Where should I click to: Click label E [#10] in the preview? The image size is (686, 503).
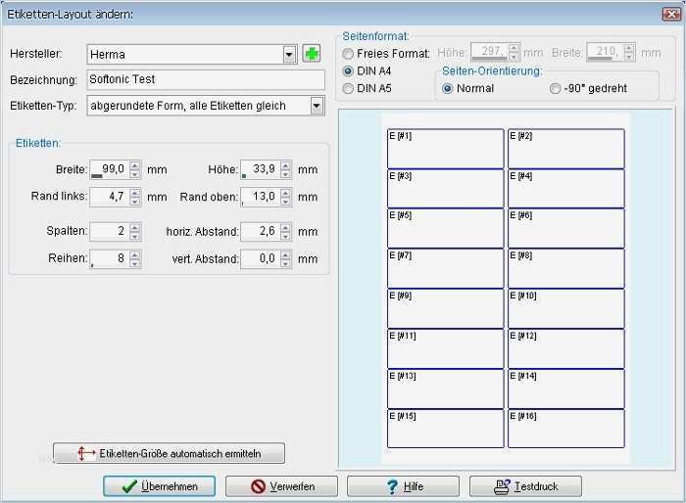click(x=566, y=309)
